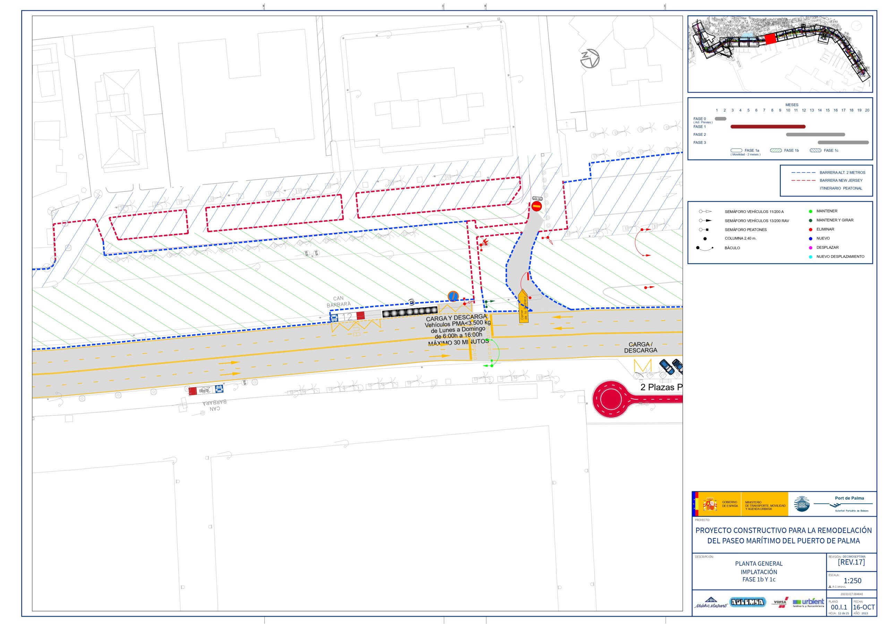This screenshot has height=627, width=888.
Task: Click the plan number 00.I.1
Action: [x=838, y=607]
